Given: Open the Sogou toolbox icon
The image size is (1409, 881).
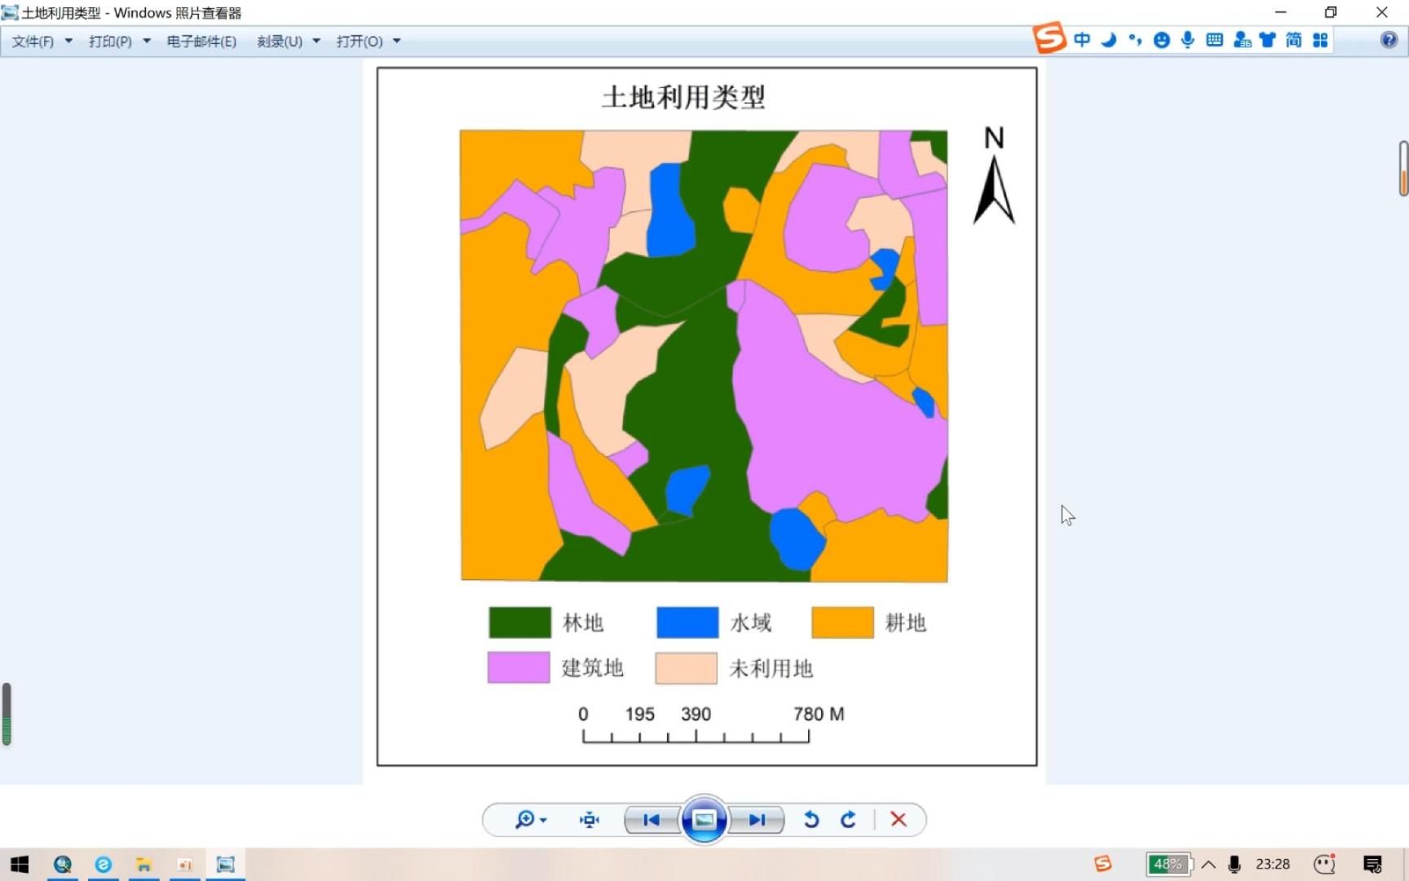Looking at the screenshot, I should pyautogui.click(x=1321, y=39).
